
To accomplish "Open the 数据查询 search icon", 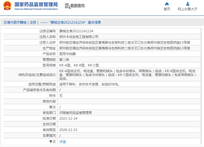I will 68,6.
